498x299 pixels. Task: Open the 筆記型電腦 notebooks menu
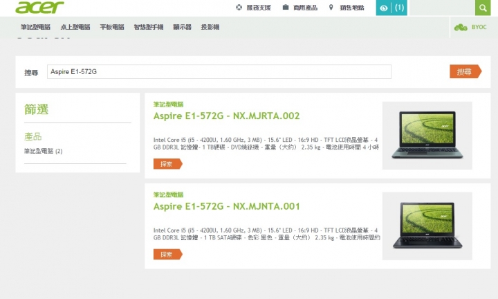click(35, 27)
